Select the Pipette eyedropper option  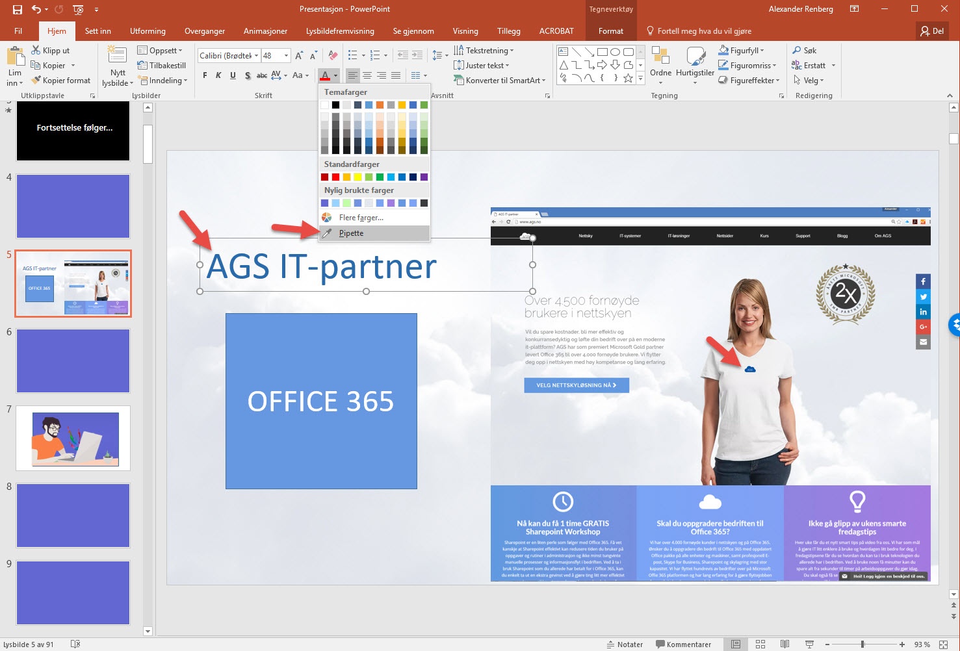(x=351, y=233)
